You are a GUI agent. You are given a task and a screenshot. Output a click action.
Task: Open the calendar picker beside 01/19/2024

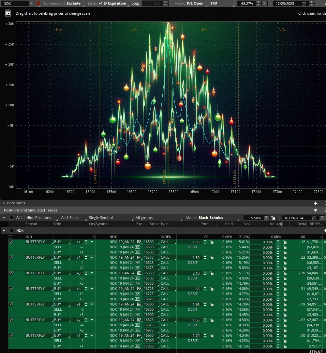314,218
